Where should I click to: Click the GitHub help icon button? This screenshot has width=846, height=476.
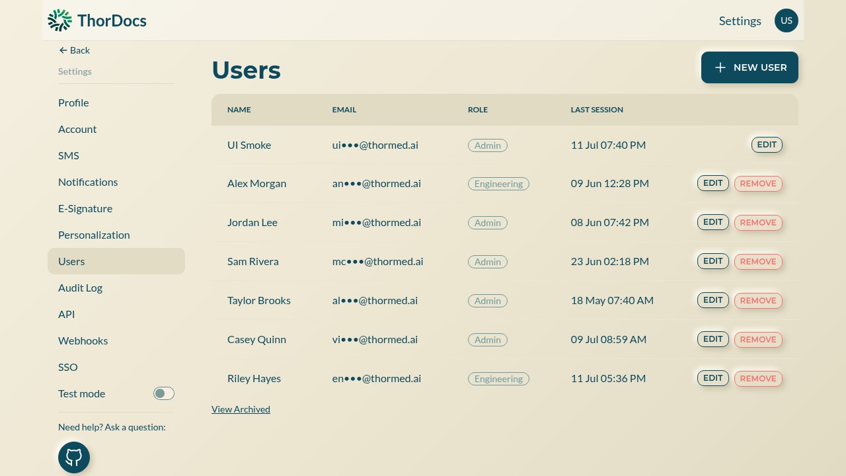pos(74,457)
